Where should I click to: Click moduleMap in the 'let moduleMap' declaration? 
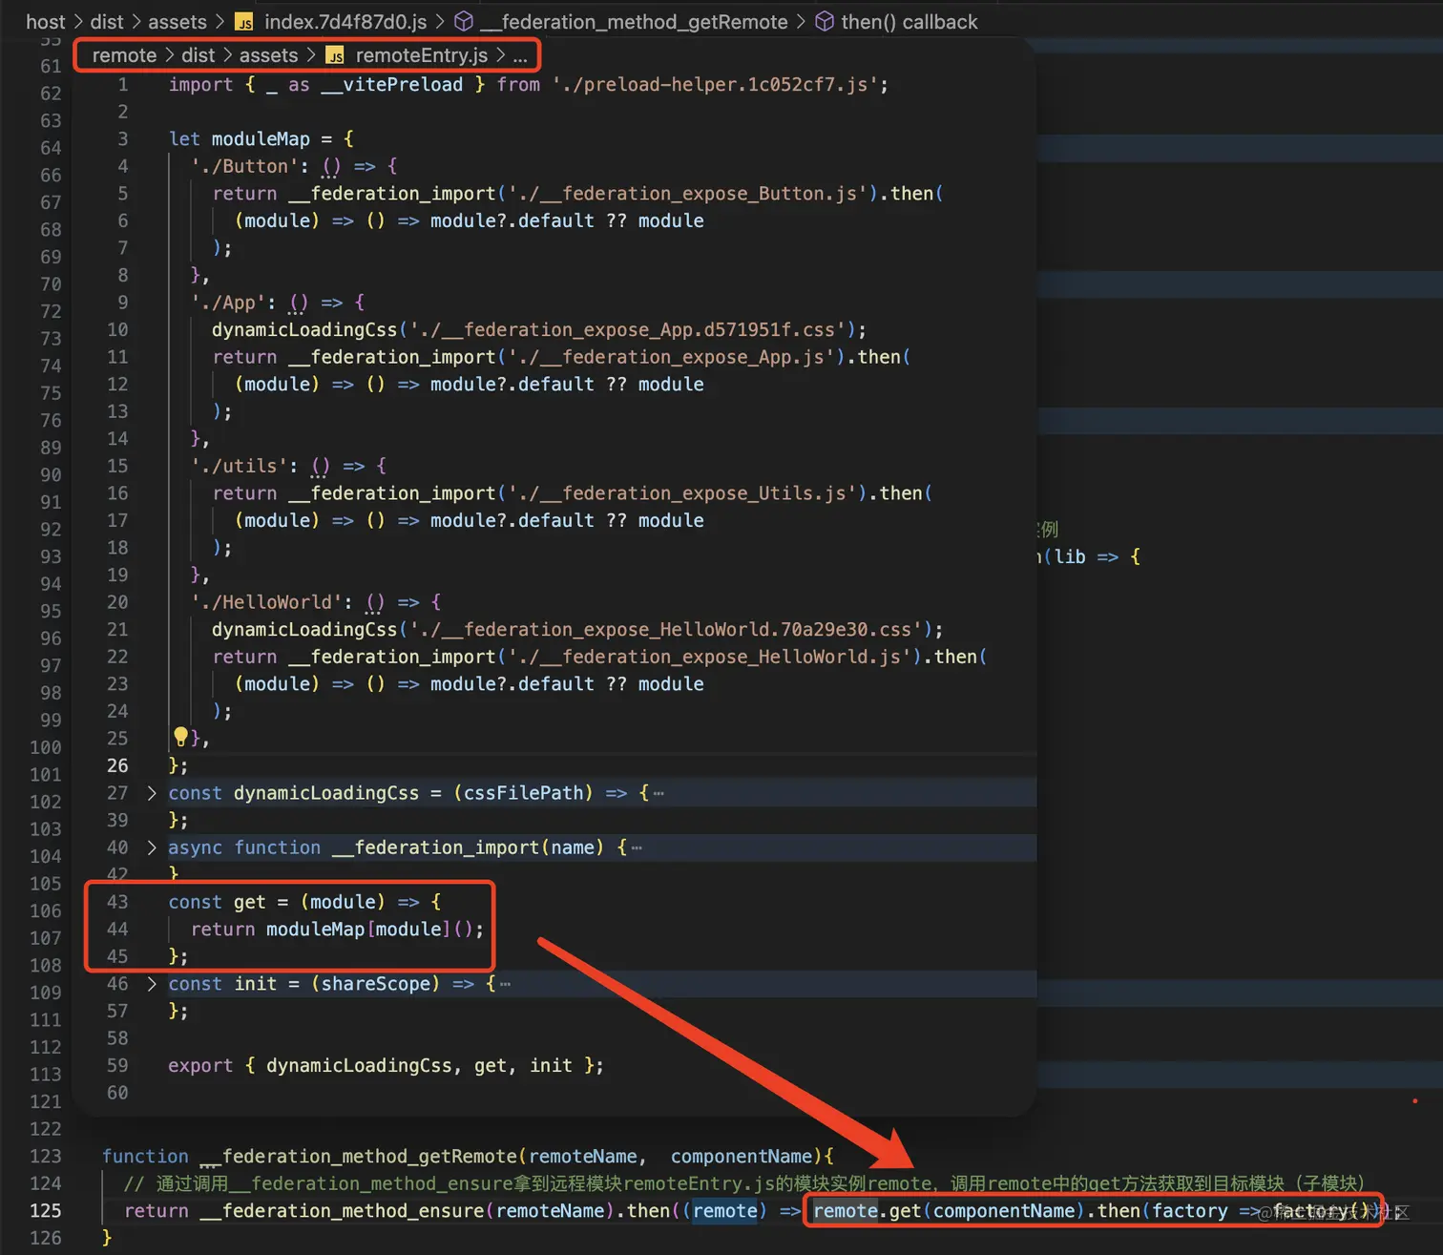(261, 138)
